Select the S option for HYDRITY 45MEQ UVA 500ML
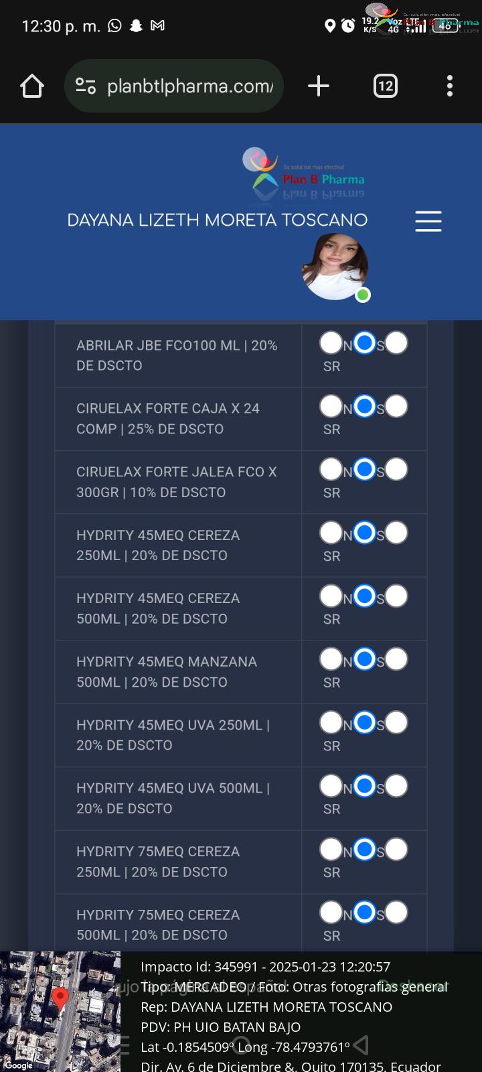Viewport: 482px width, 1072px height. [x=364, y=786]
